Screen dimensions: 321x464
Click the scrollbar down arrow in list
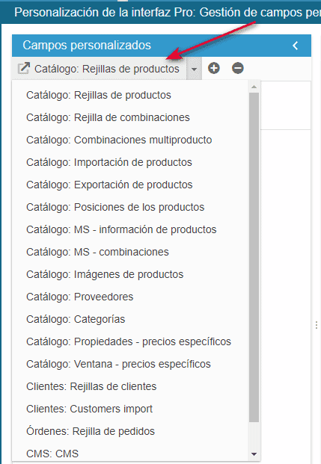[x=254, y=454]
